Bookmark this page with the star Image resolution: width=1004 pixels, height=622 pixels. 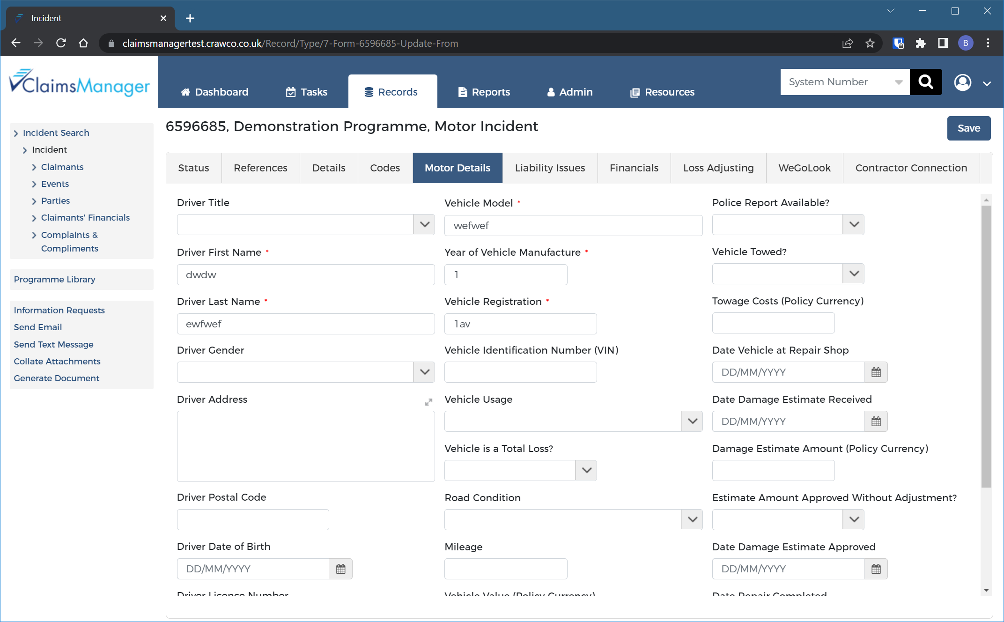click(870, 43)
